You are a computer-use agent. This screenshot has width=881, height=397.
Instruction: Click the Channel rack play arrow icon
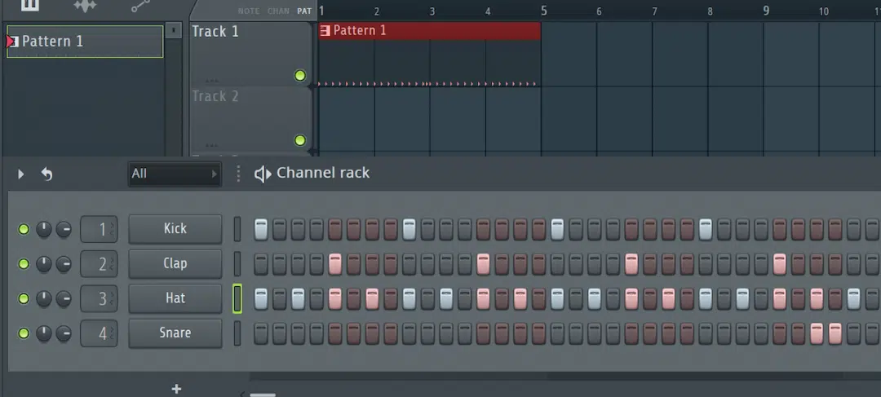pyautogui.click(x=20, y=174)
